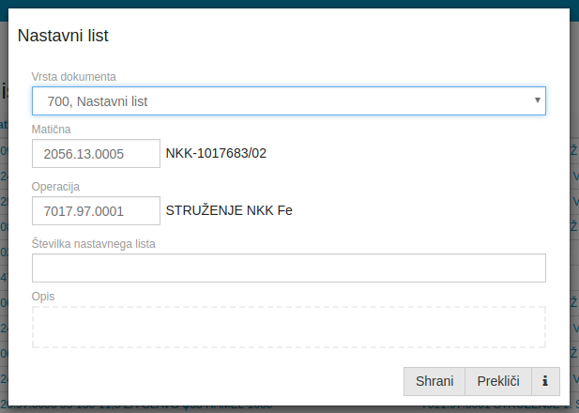579x413 pixels.
Task: Click the 'Operacija' field label
Action: [x=55, y=187]
